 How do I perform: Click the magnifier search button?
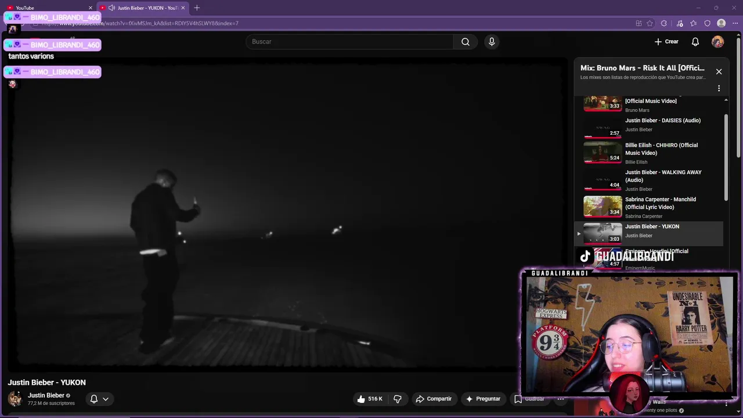466,42
